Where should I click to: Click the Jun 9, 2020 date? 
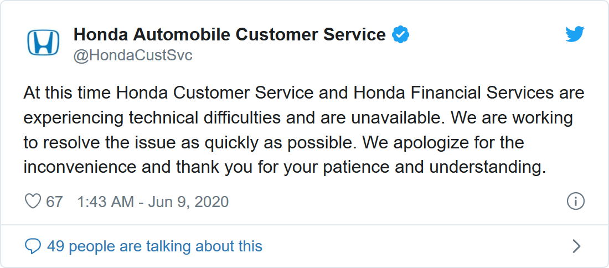click(x=188, y=201)
